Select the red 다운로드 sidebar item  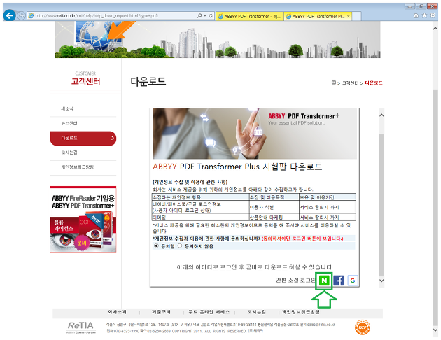[83, 139]
